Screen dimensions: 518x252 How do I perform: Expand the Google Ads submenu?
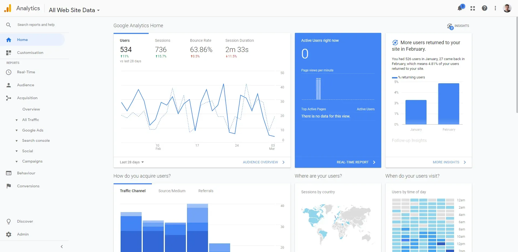pos(17,130)
